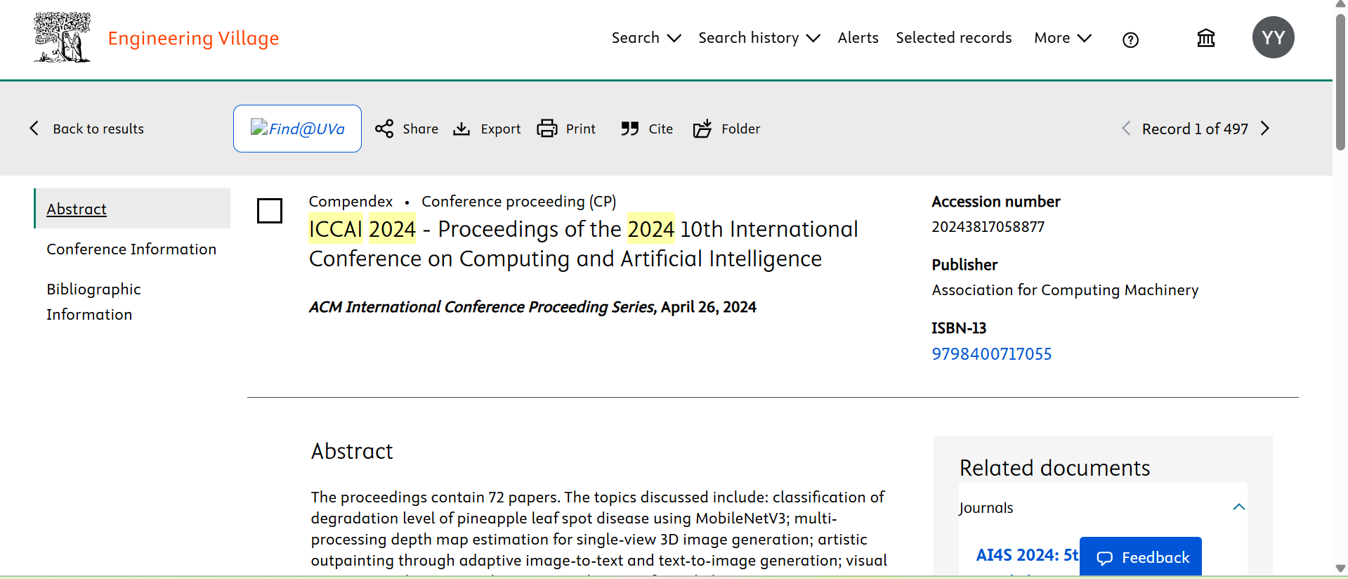Click the Export label text
Viewport: 1348px width, 579px height.
(501, 129)
